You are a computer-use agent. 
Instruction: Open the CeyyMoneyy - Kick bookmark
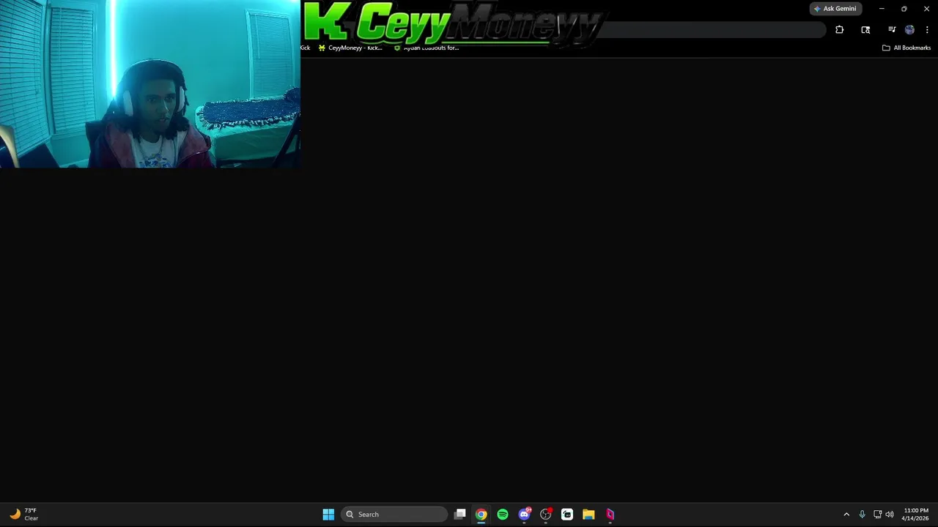point(350,48)
